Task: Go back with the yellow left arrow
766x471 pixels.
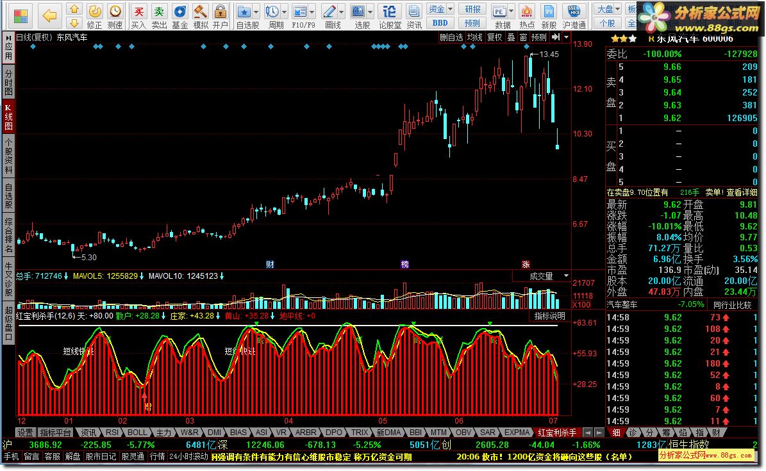Action: point(49,16)
